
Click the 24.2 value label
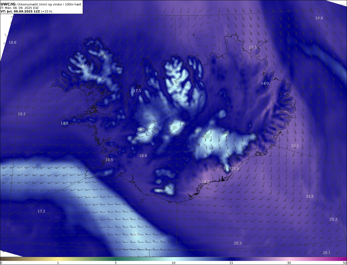[x=205, y=182]
